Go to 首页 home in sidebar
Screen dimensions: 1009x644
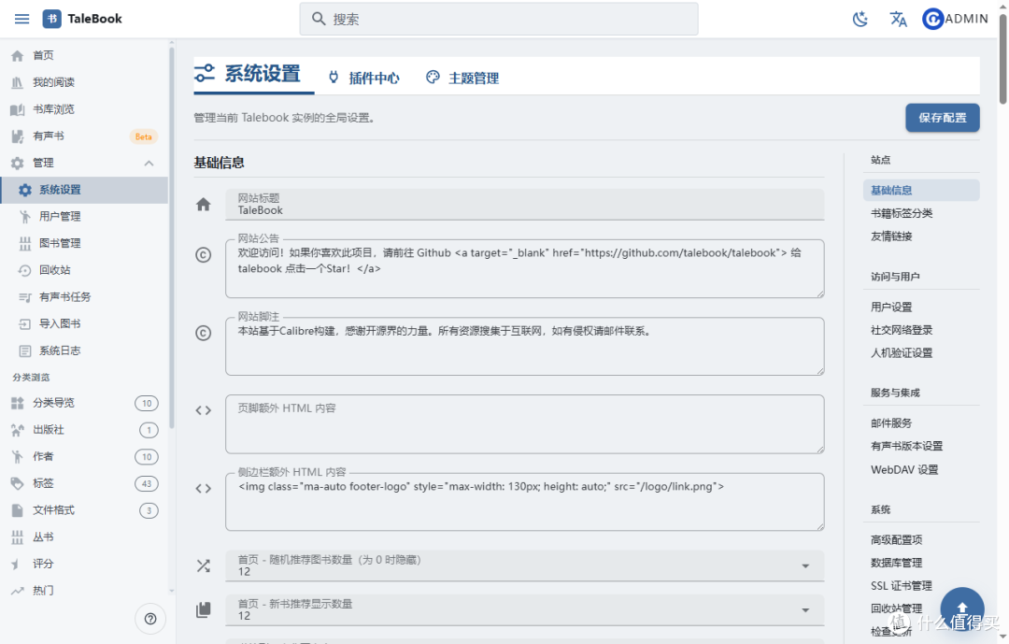tap(84, 55)
